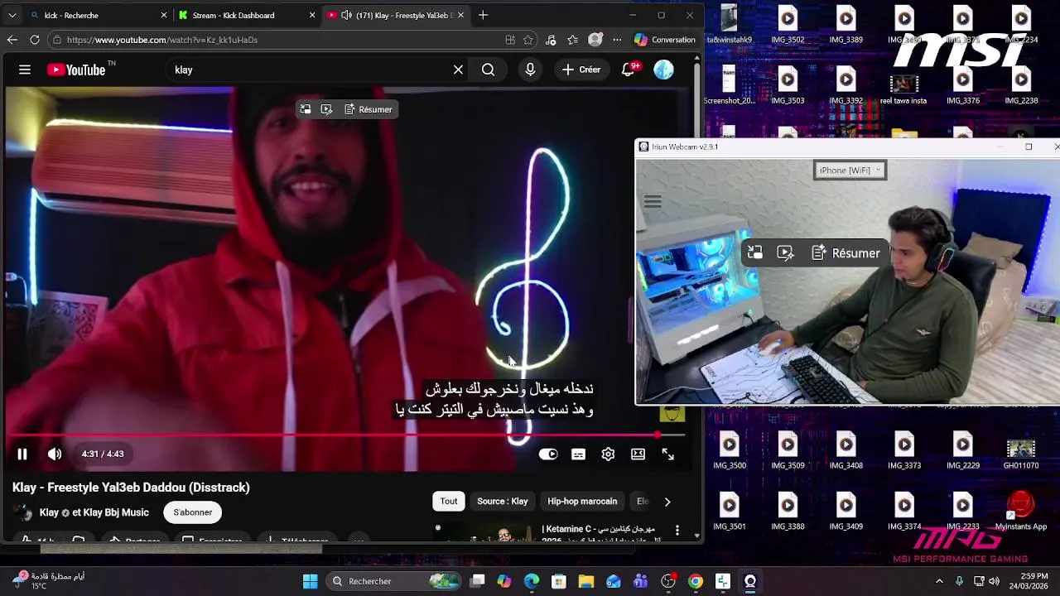Clear the YouTube search box text
The height and width of the screenshot is (596, 1060).
(x=458, y=70)
